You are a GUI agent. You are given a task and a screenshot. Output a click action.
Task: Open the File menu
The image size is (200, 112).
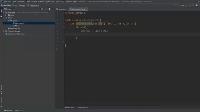click(6, 2)
